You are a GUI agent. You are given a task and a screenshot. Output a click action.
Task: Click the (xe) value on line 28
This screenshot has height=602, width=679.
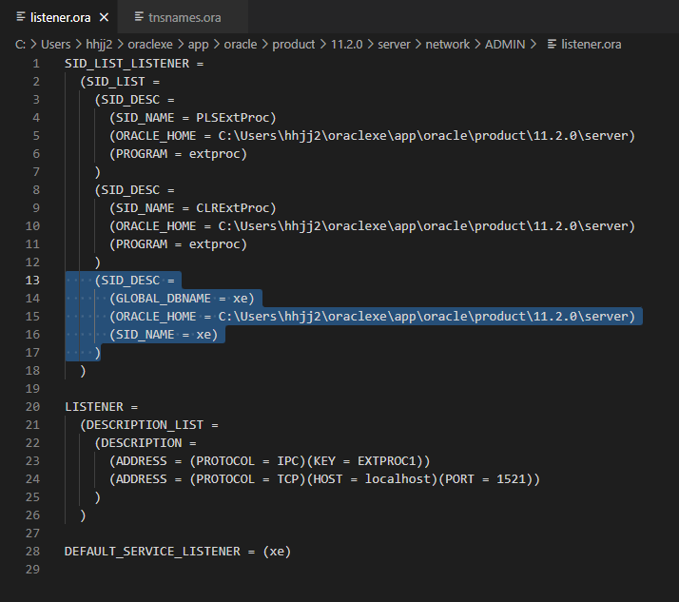(277, 552)
